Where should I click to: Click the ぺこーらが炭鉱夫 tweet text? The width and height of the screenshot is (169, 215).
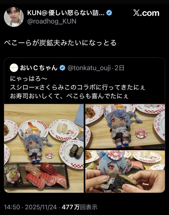(60, 43)
